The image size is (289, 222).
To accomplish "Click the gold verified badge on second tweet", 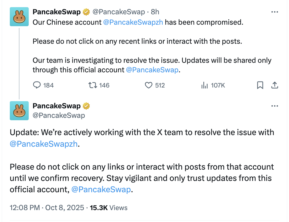I will click(x=87, y=106).
